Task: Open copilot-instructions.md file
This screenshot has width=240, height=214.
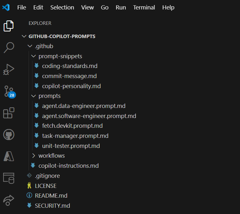Action: (69, 166)
